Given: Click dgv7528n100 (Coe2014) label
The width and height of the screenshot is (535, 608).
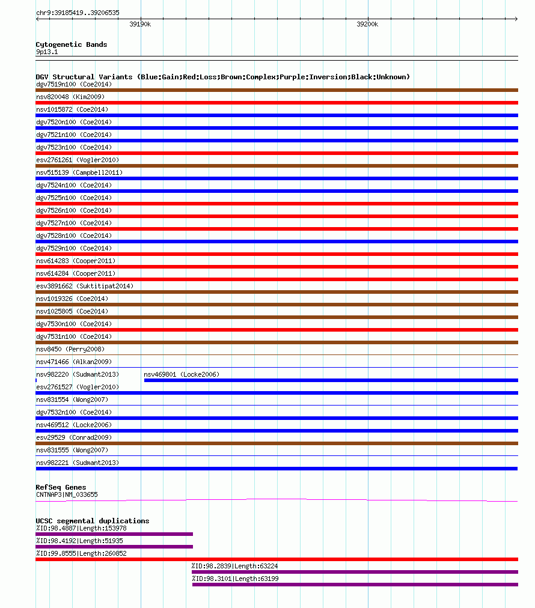Looking at the screenshot, I should [x=74, y=236].
